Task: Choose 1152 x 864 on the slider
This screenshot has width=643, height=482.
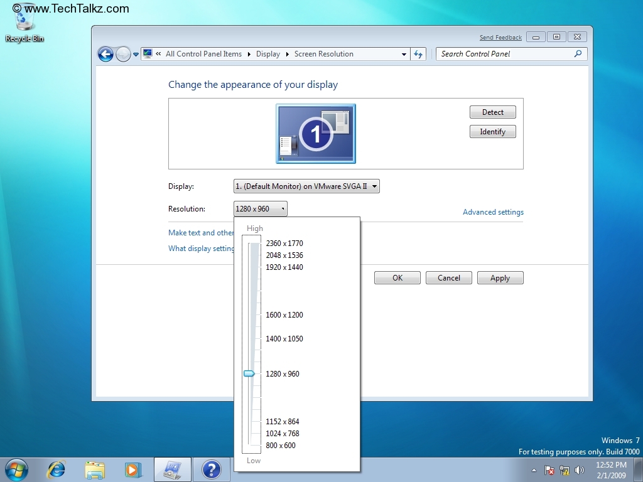Action: pos(282,421)
